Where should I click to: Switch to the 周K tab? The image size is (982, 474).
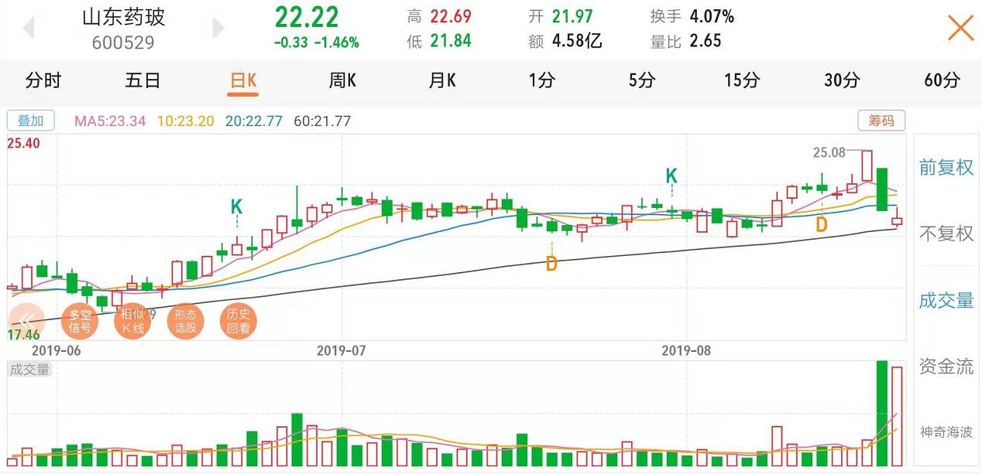[342, 80]
